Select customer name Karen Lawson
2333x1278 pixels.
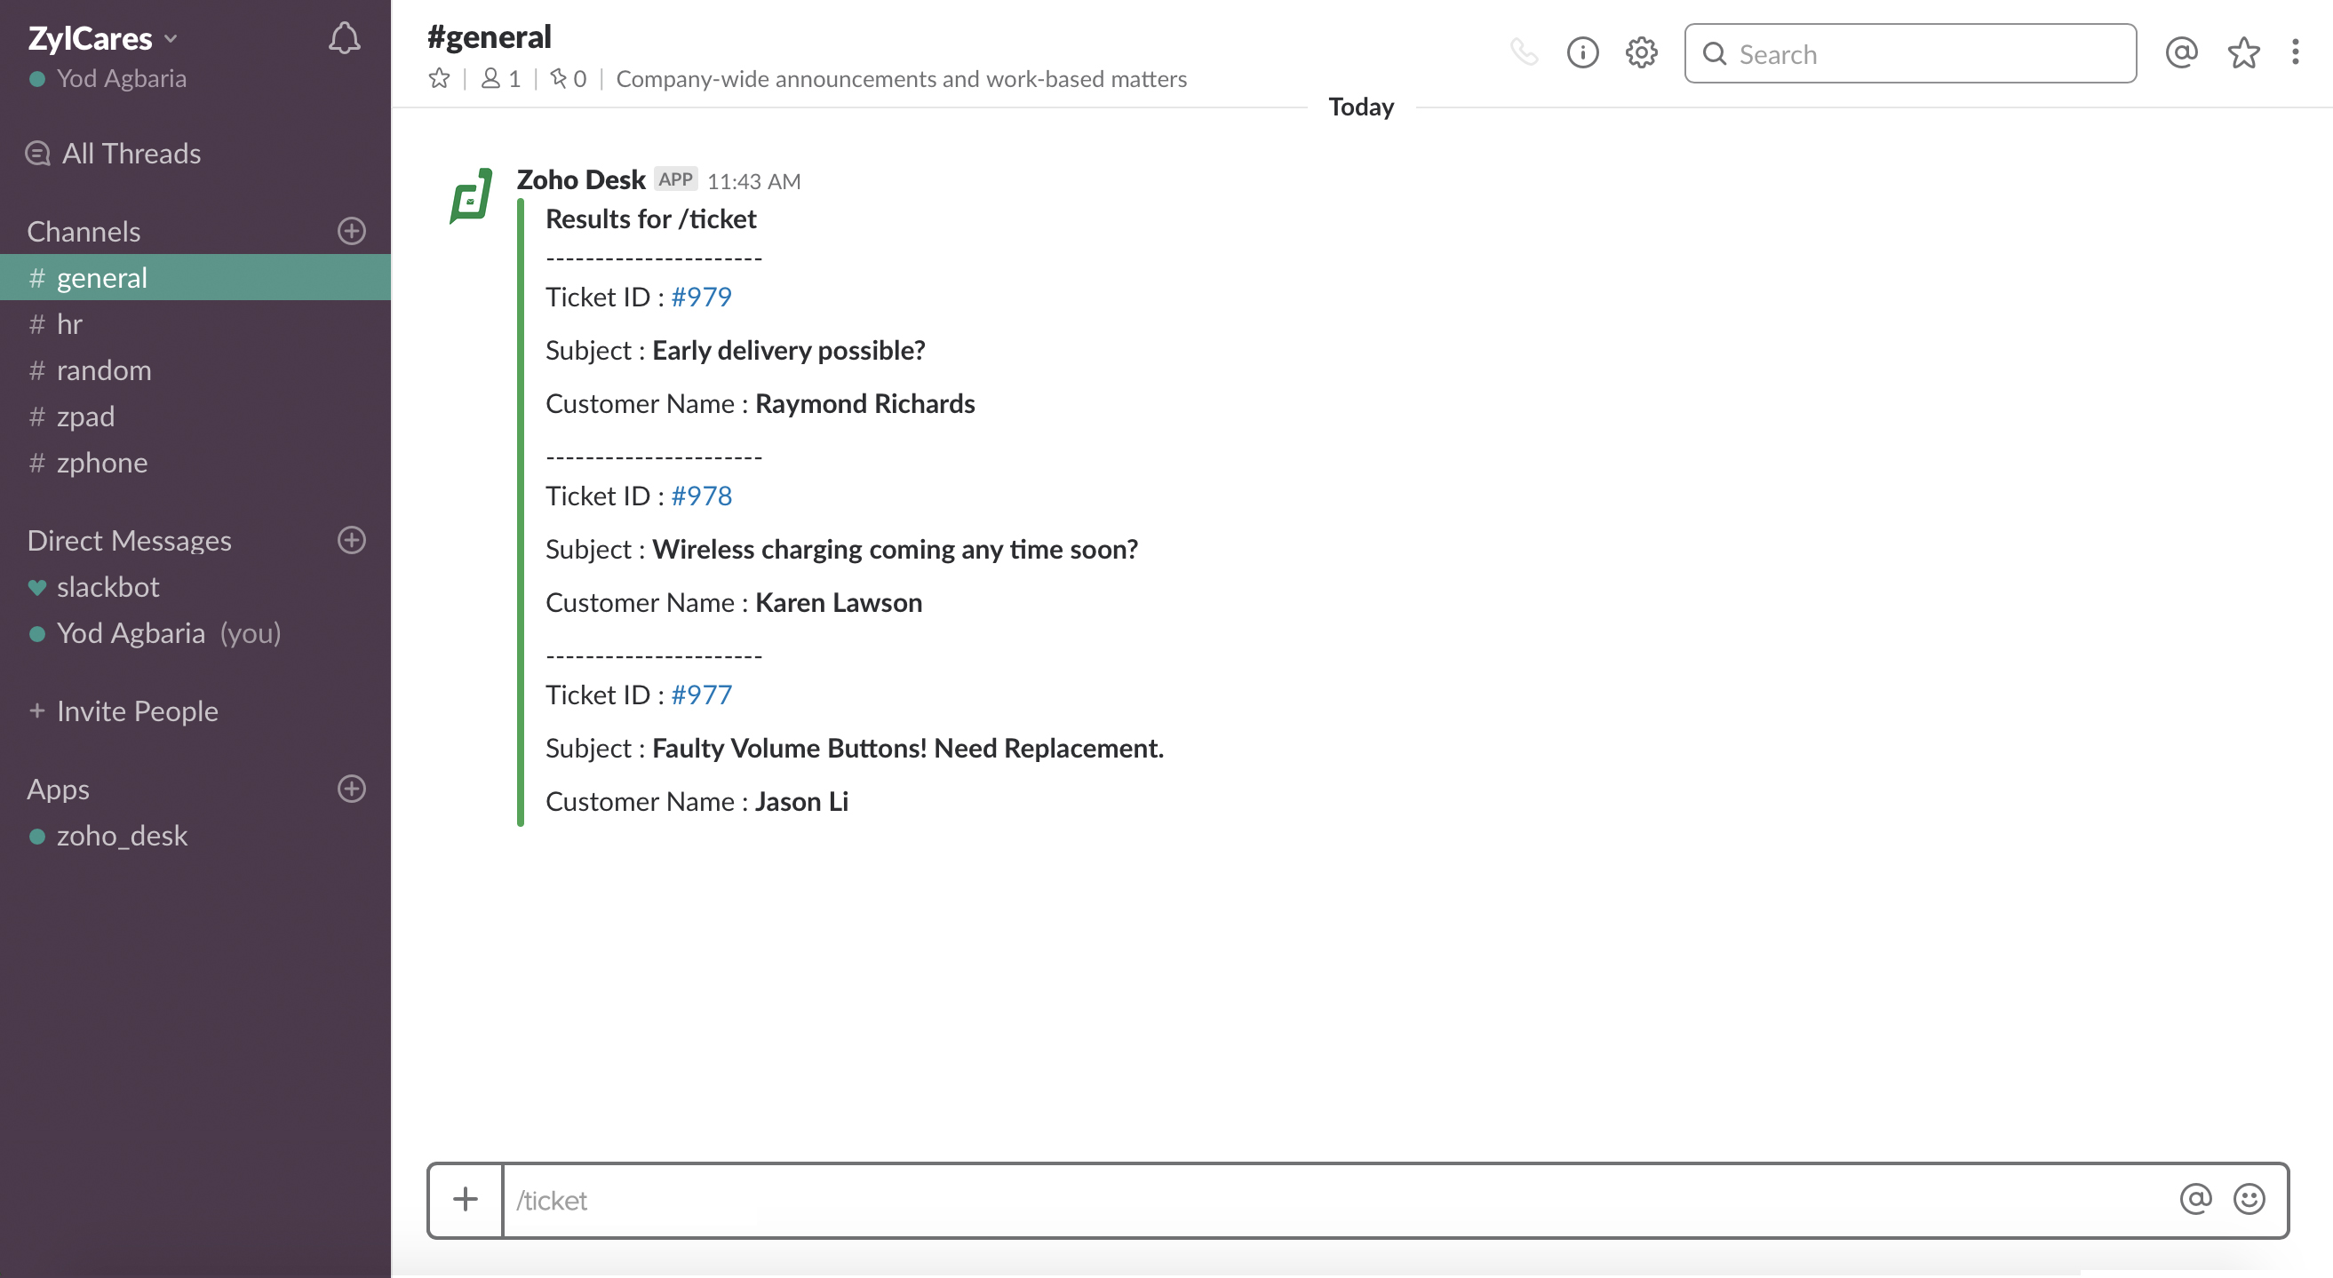point(839,603)
